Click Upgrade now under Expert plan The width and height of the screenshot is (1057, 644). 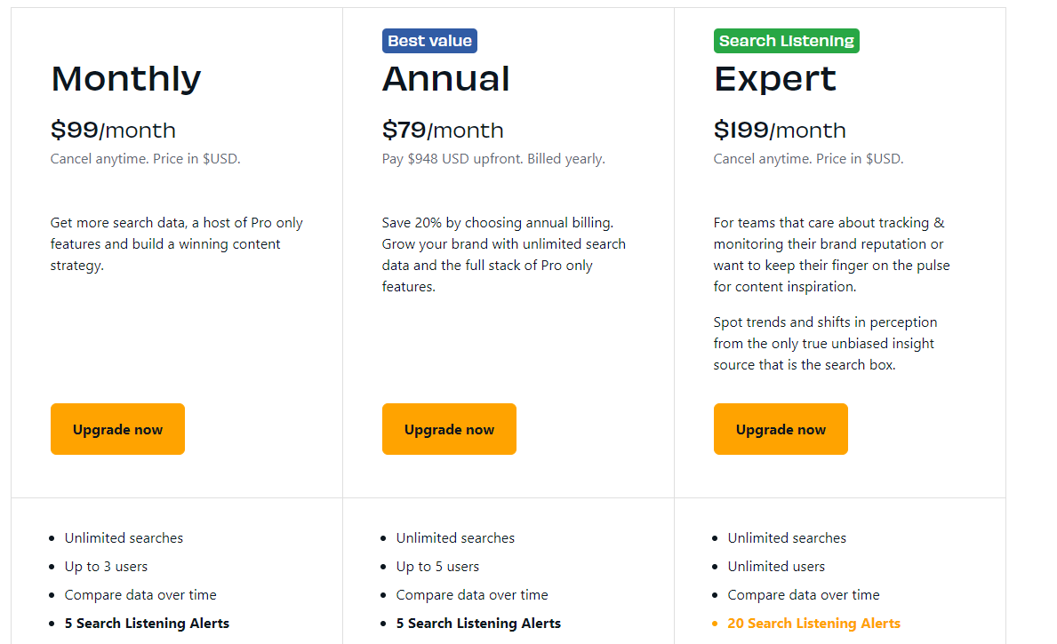click(781, 429)
